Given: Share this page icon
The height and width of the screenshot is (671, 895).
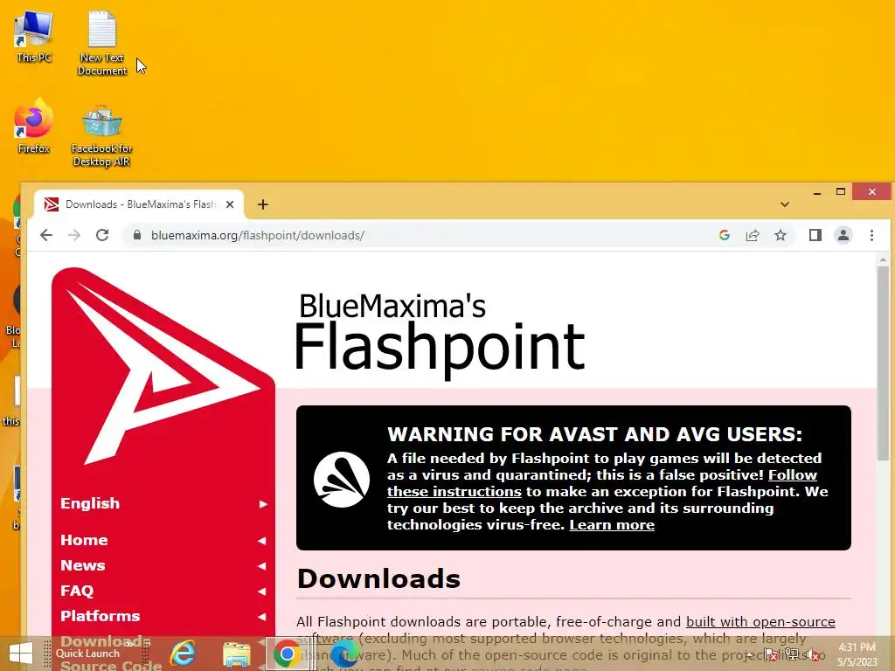Looking at the screenshot, I should 753,235.
